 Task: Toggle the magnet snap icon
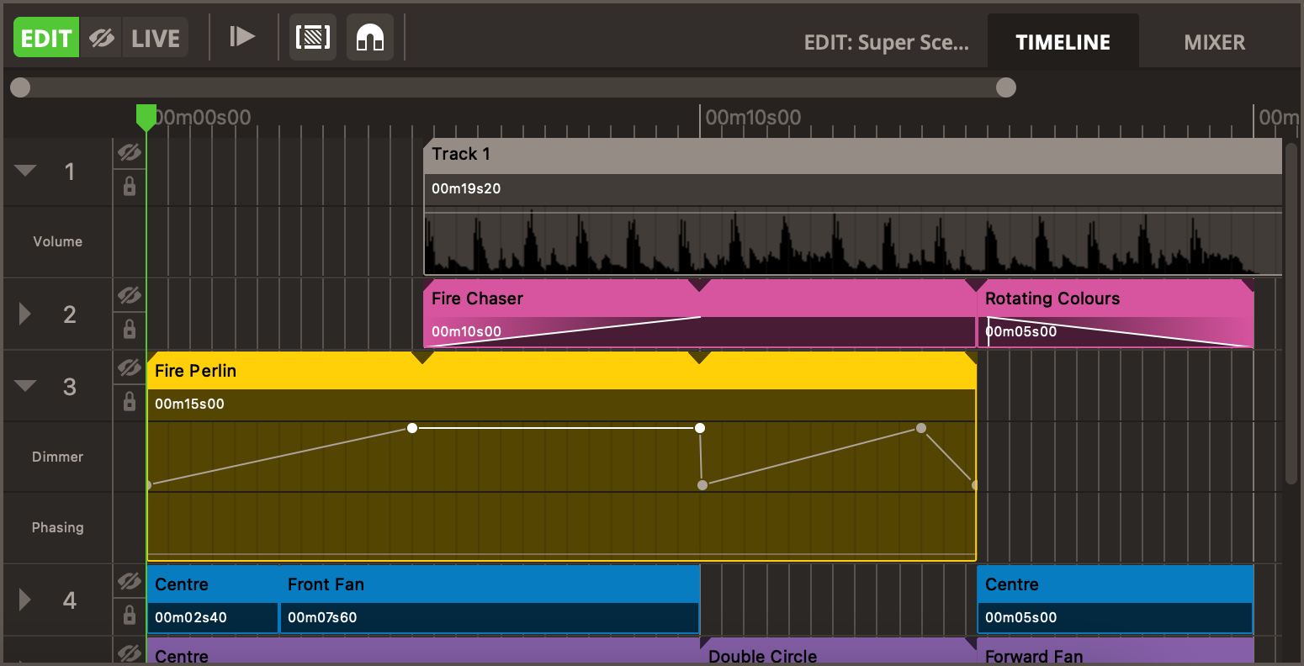click(x=370, y=37)
